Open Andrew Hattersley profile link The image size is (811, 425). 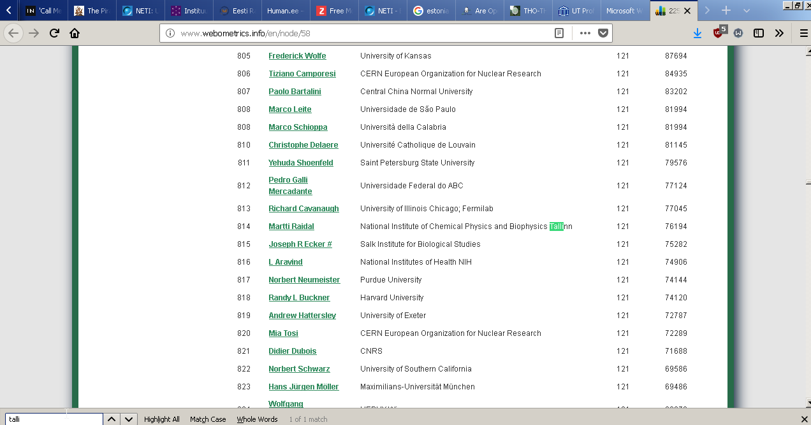tap(302, 316)
